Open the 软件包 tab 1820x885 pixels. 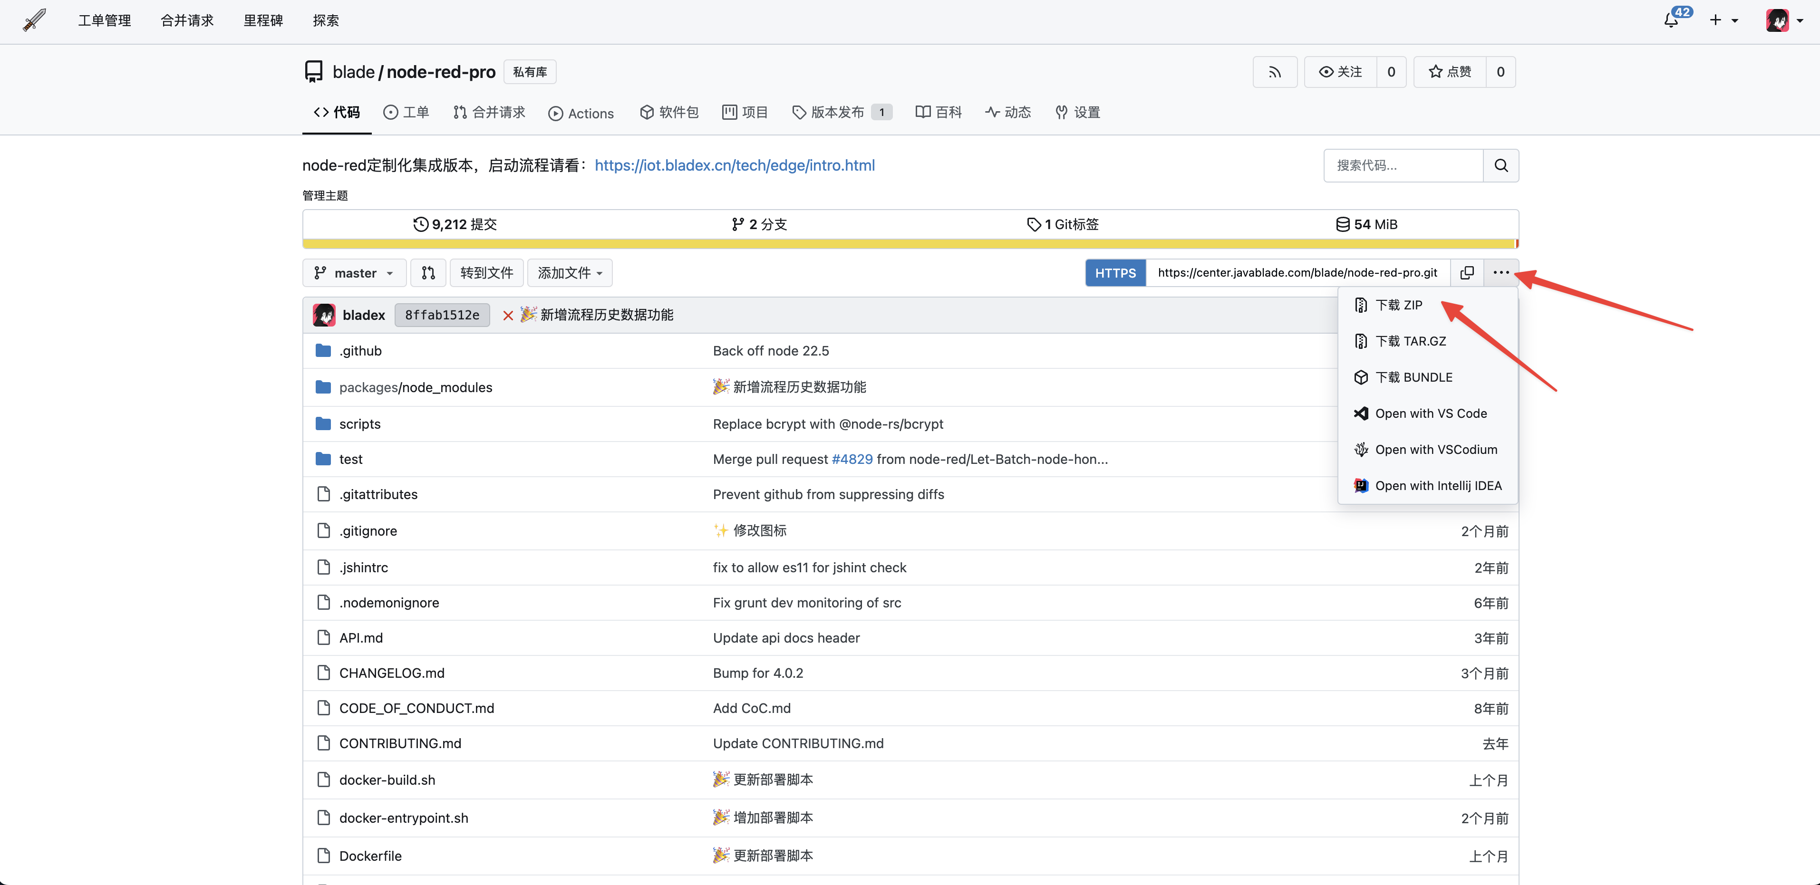point(668,112)
